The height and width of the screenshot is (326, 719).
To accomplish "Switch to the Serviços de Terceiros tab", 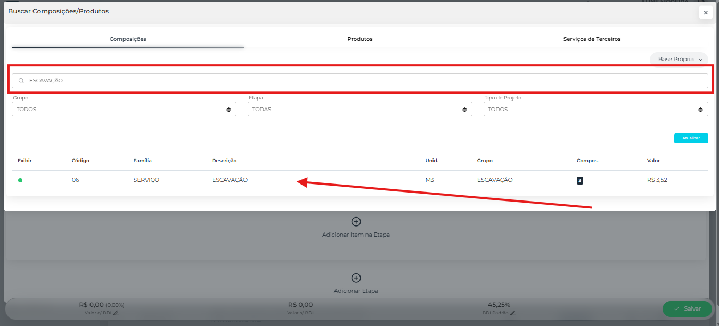I will tap(592, 39).
